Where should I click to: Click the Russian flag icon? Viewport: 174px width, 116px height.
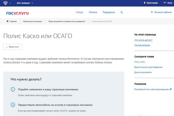[165, 3]
